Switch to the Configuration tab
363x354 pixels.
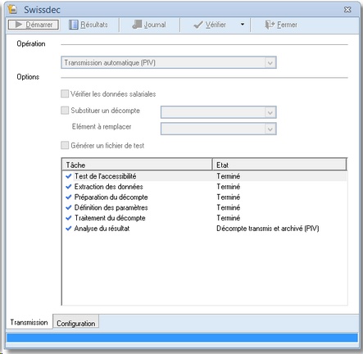(76, 322)
